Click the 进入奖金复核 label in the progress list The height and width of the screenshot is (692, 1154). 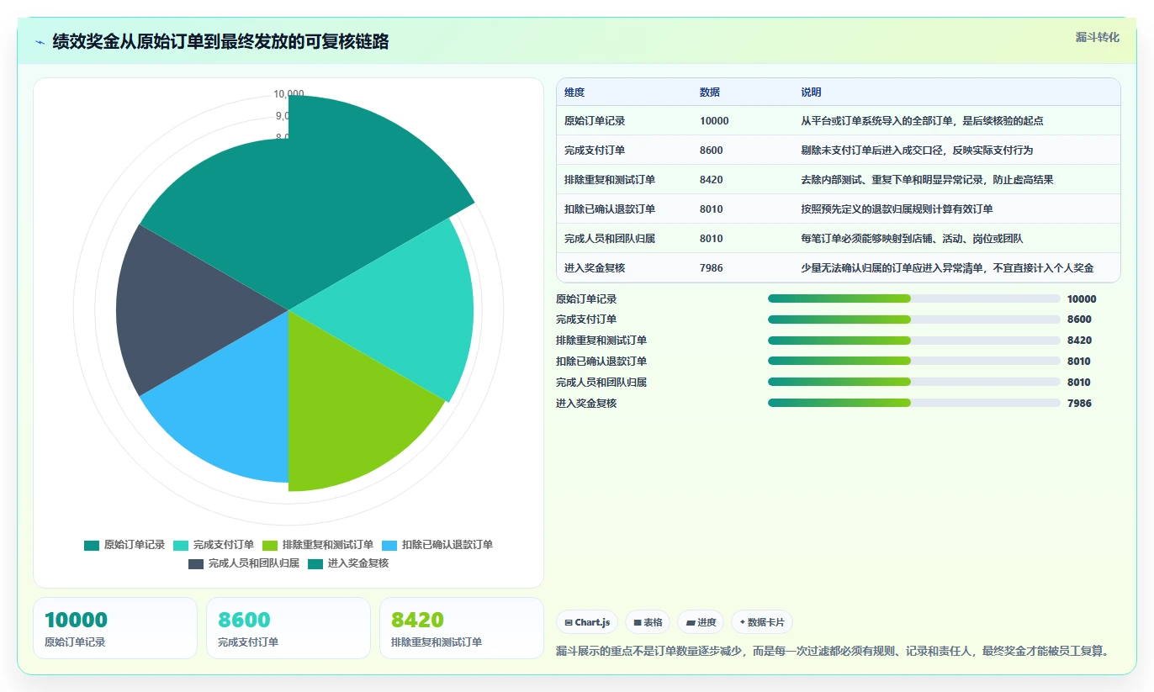click(586, 404)
